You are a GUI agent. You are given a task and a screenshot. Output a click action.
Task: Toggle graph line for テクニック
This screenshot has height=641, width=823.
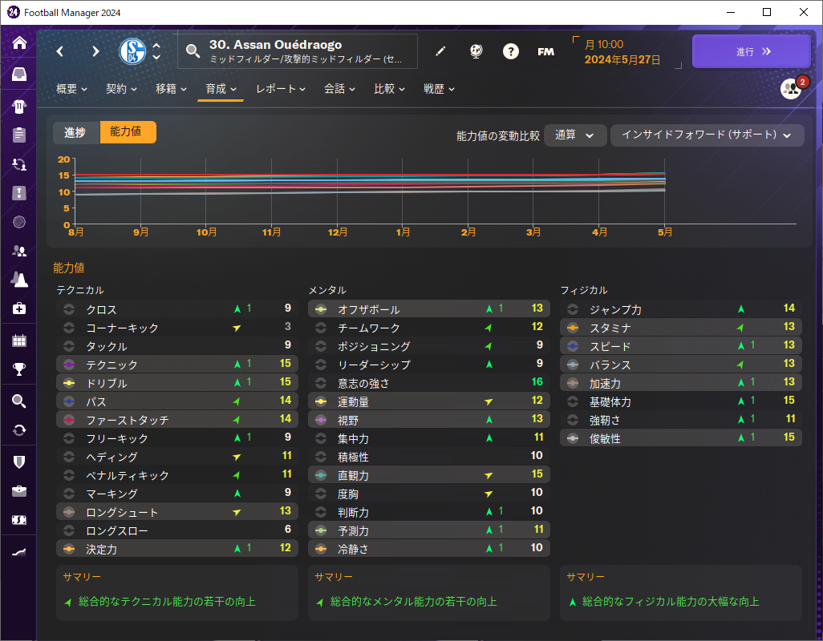click(x=69, y=365)
